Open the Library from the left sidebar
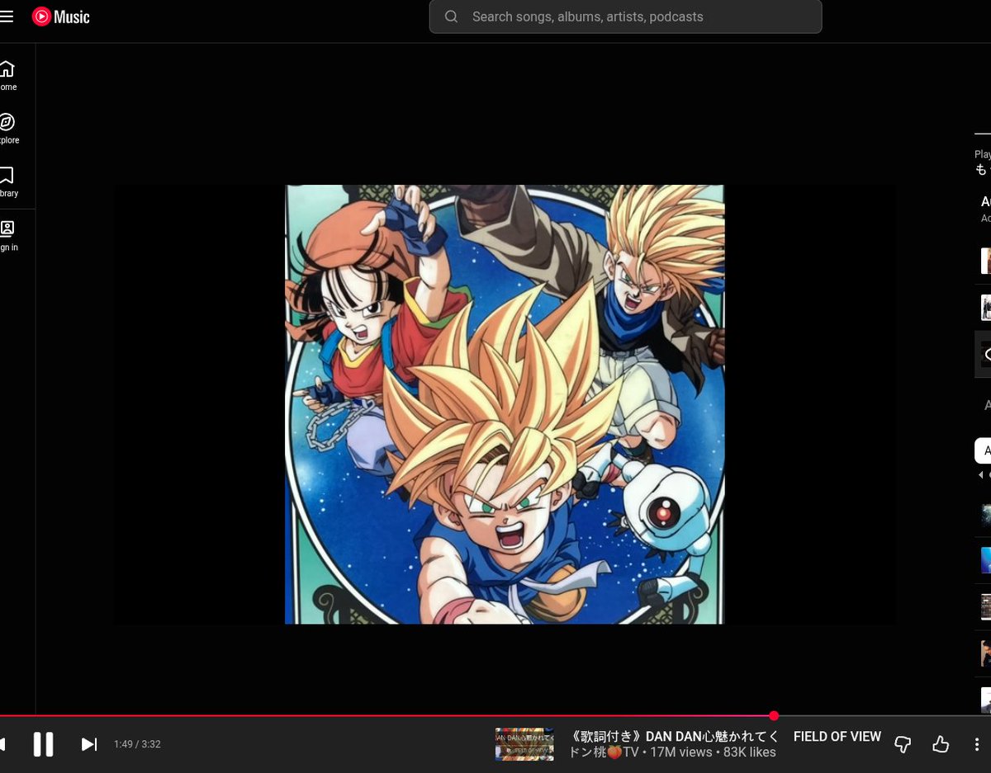The width and height of the screenshot is (991, 773). click(7, 175)
